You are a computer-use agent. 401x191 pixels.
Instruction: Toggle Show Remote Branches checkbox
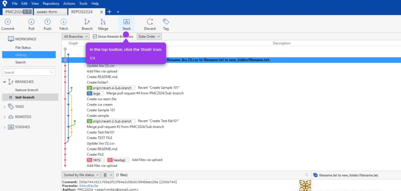point(95,36)
